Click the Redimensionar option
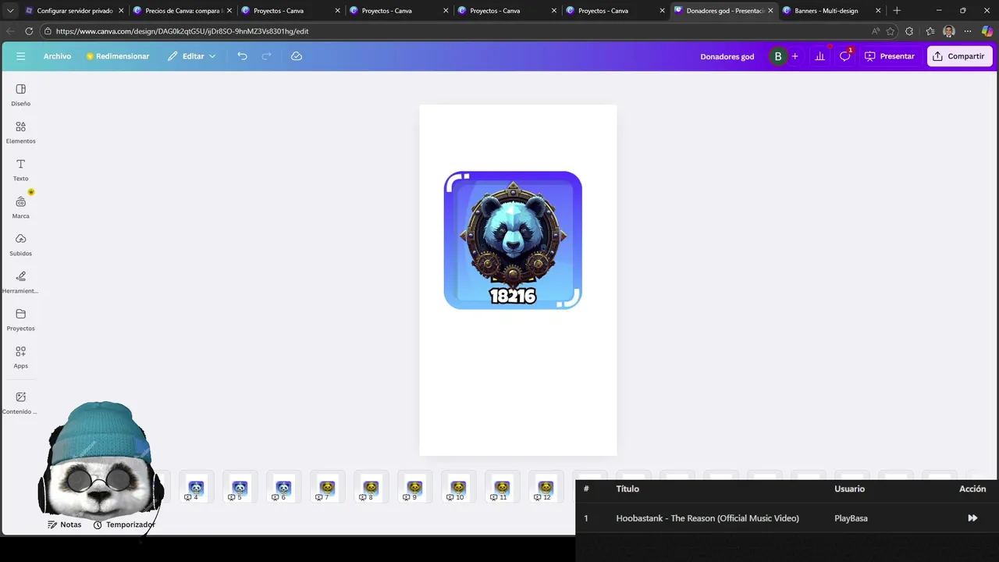This screenshot has width=999, height=562. tap(118, 56)
